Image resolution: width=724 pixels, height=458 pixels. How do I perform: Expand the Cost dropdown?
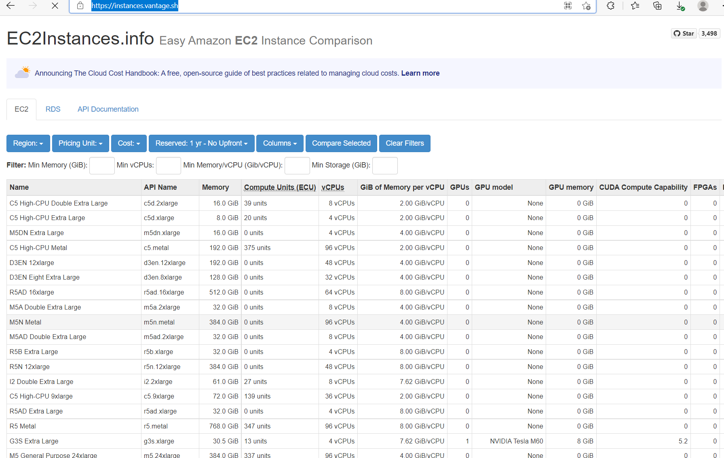[129, 143]
